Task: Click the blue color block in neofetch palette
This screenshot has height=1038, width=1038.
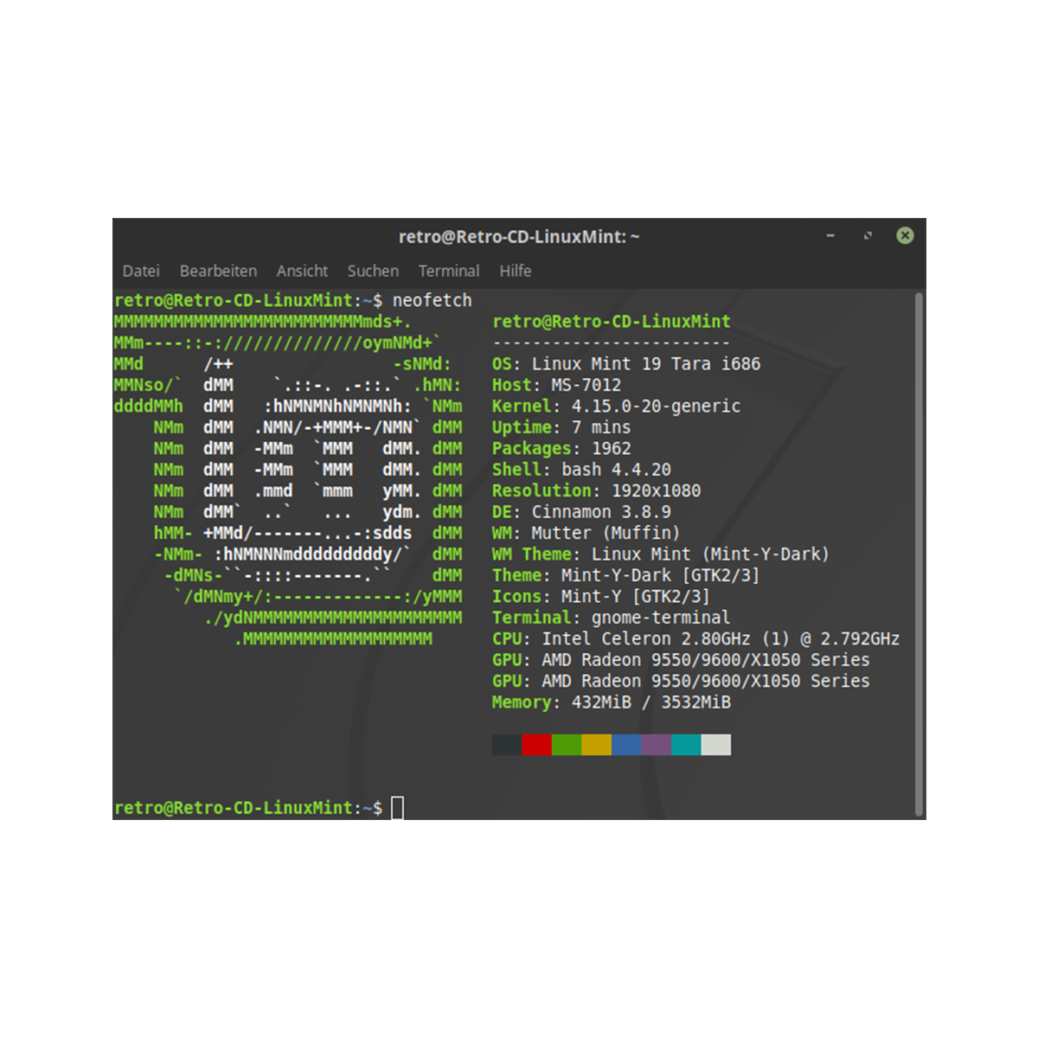Action: pos(626,745)
